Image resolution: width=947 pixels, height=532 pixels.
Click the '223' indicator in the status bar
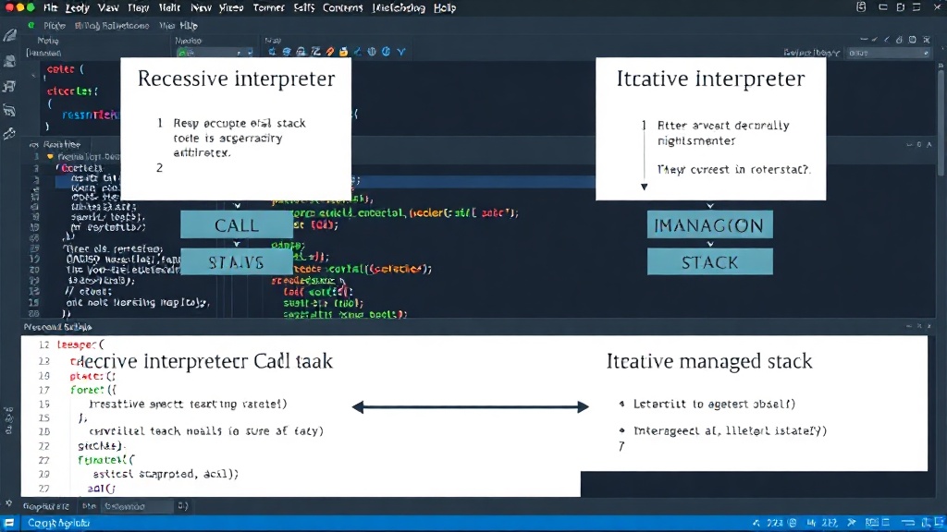[775, 523]
